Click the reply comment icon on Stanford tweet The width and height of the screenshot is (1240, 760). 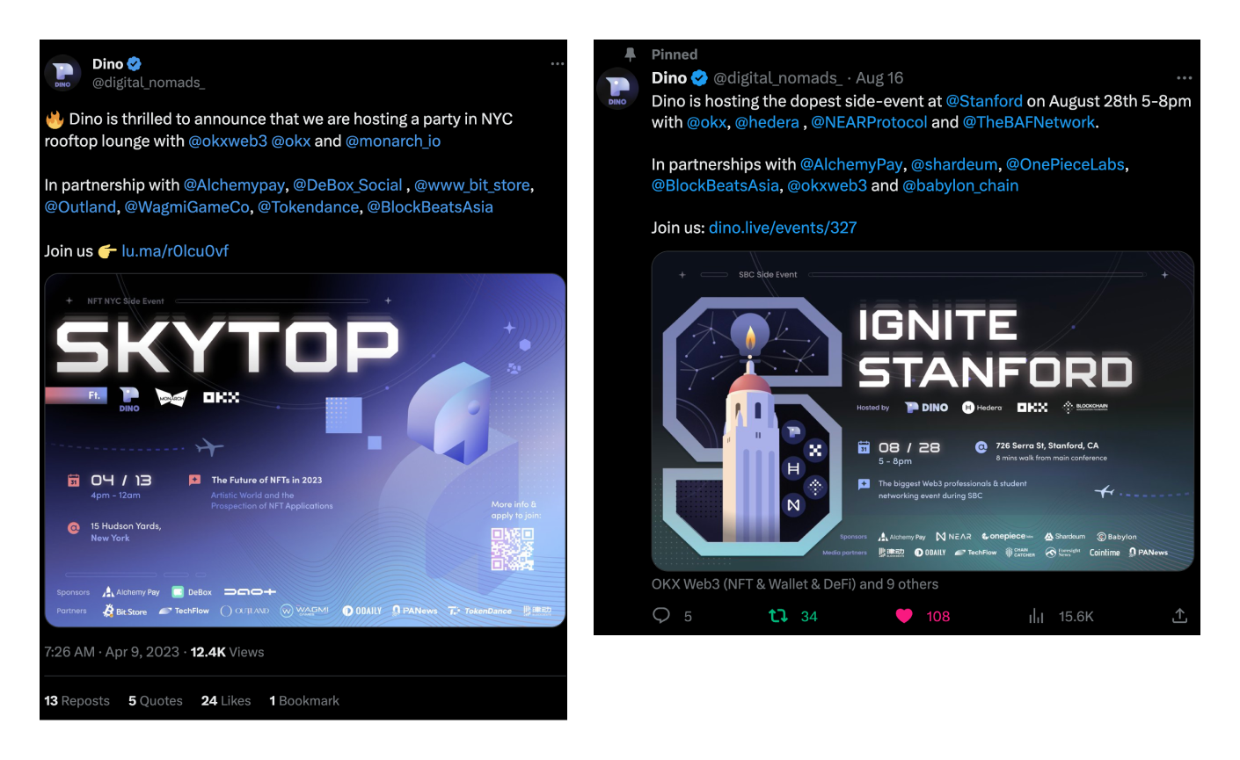[661, 616]
